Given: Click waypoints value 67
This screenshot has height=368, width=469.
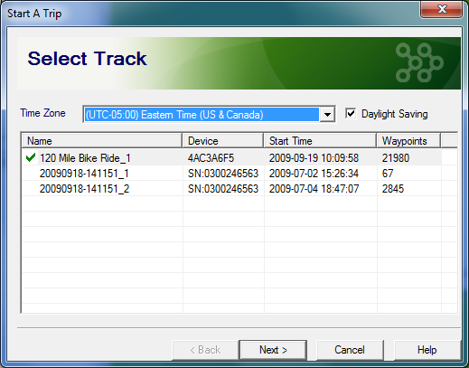Looking at the screenshot, I should click(x=388, y=174).
